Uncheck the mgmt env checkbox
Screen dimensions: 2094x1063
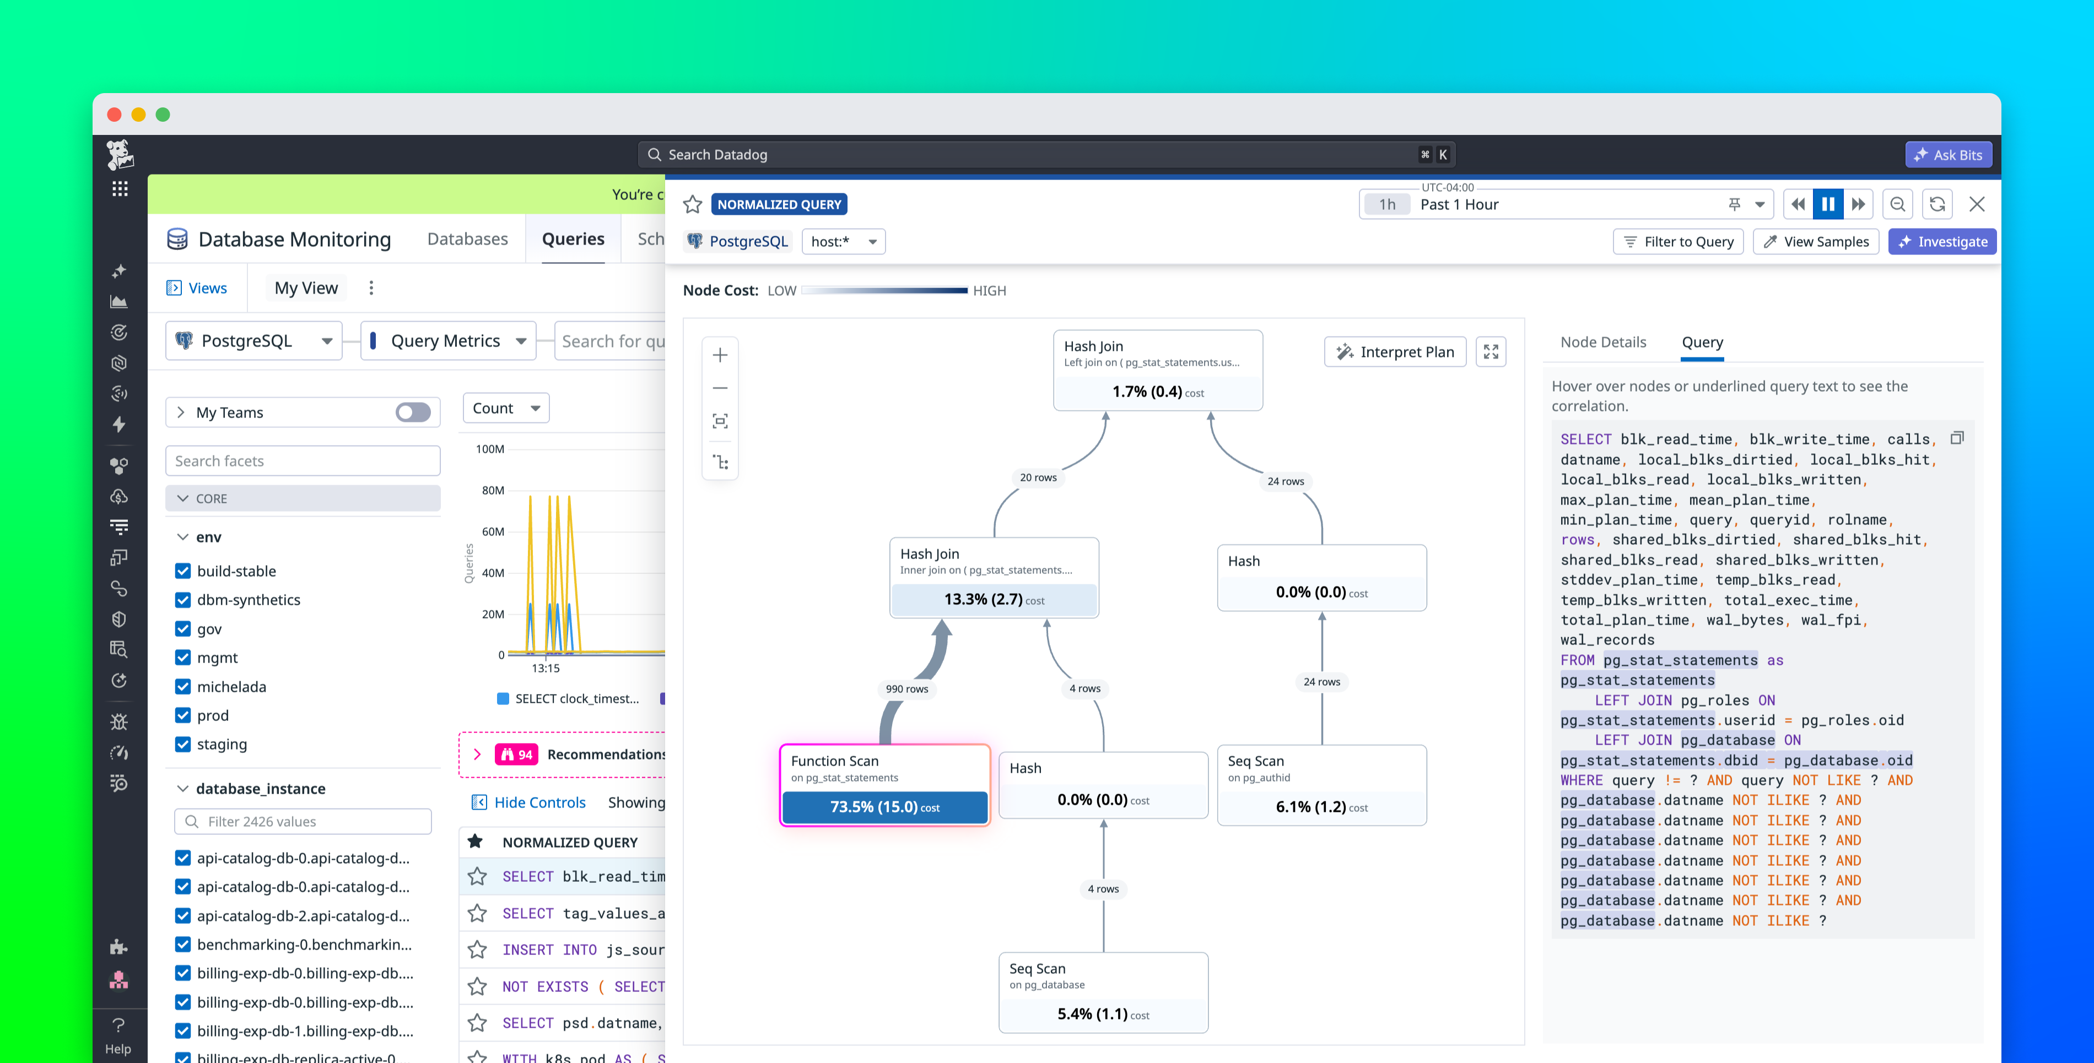pos(183,658)
